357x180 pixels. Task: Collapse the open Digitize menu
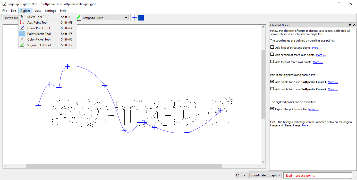click(25, 11)
